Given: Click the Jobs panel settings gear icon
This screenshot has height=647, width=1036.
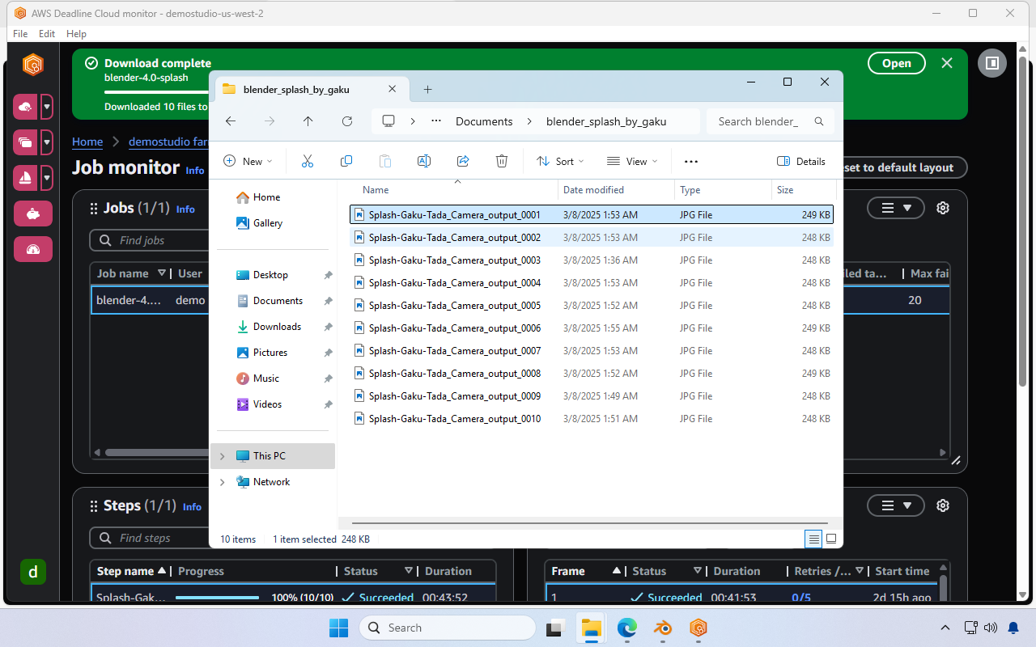Looking at the screenshot, I should (x=942, y=207).
